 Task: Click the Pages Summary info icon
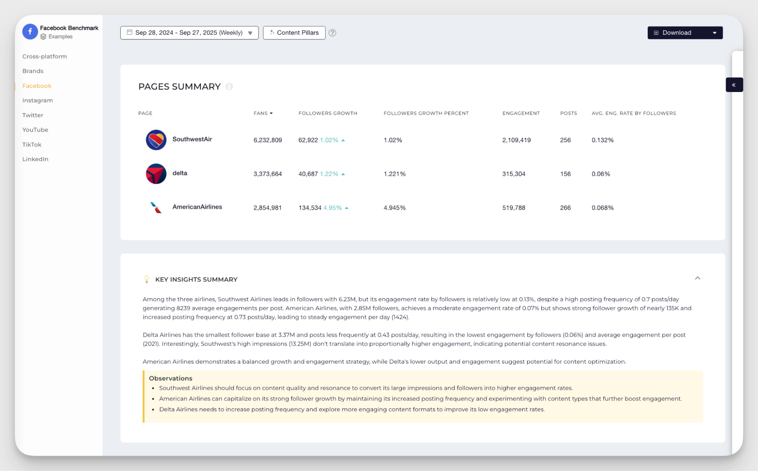point(229,87)
